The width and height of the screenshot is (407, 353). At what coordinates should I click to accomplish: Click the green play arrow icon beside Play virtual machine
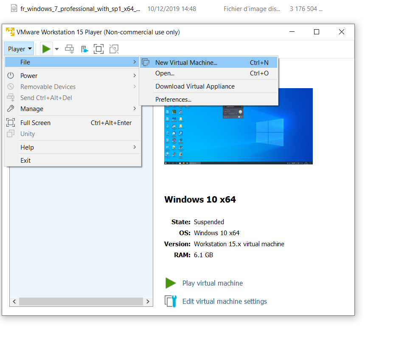[x=171, y=283]
